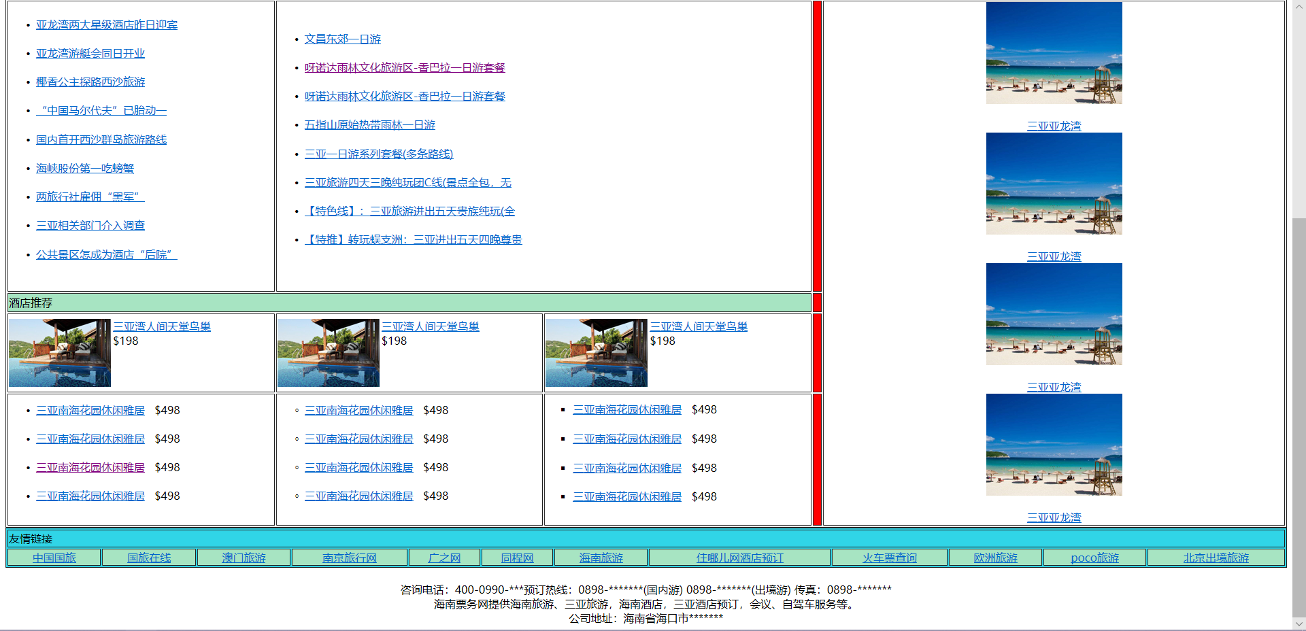Open 南京旅行网 friend link
The height and width of the screenshot is (631, 1306).
tap(349, 558)
